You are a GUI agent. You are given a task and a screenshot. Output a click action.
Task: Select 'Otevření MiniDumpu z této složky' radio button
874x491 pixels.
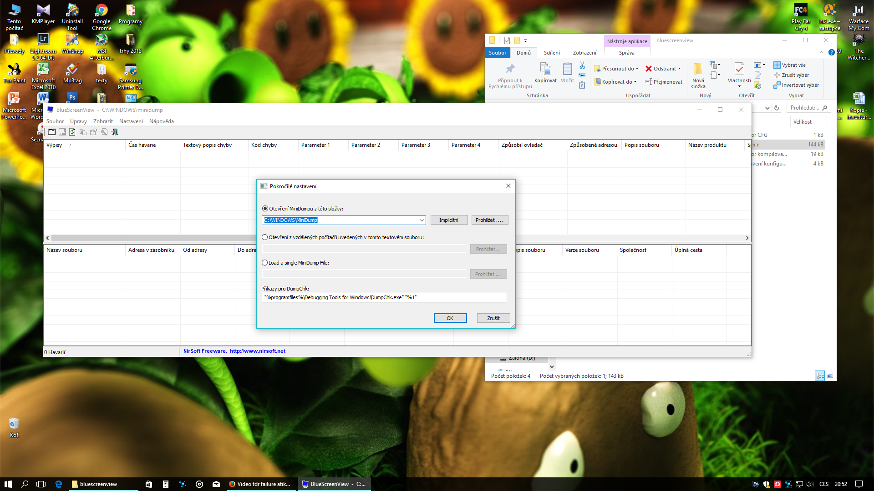[x=265, y=209]
